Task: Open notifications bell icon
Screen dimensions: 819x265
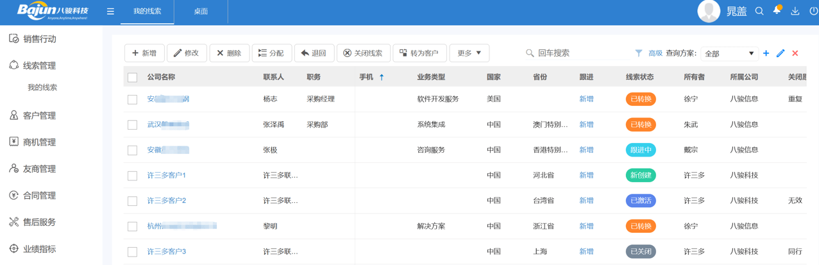Action: (777, 11)
